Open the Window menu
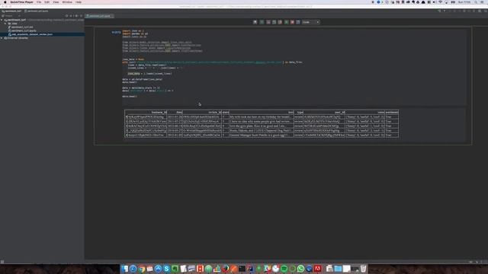488x274 pixels. point(67,2)
